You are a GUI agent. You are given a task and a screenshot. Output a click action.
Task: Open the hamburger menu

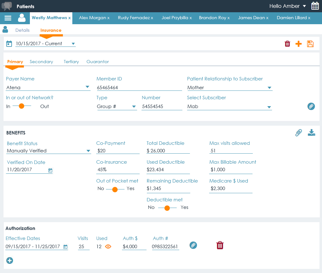point(8,18)
